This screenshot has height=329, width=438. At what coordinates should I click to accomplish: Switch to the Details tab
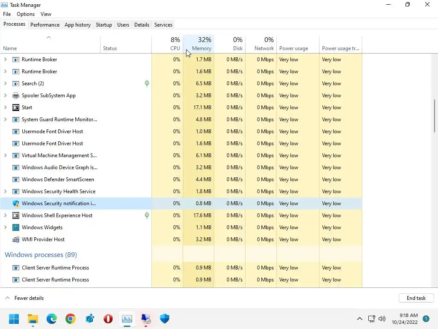tap(142, 24)
